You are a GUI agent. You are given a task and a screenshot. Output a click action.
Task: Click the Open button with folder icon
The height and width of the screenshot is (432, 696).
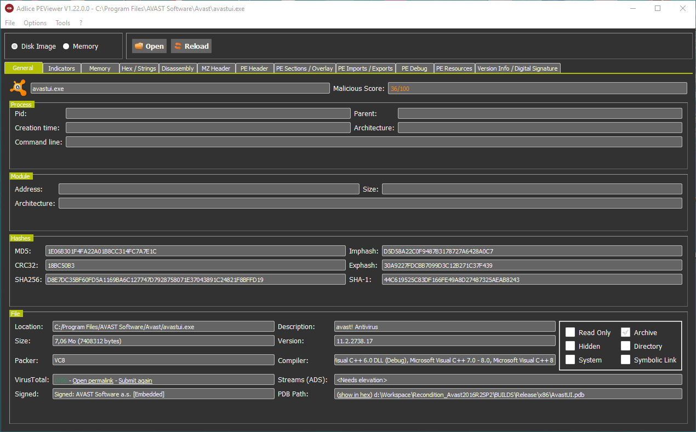[149, 47]
